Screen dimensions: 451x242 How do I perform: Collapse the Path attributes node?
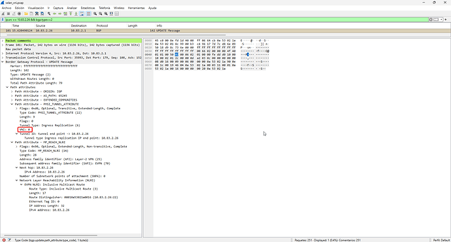(7, 87)
